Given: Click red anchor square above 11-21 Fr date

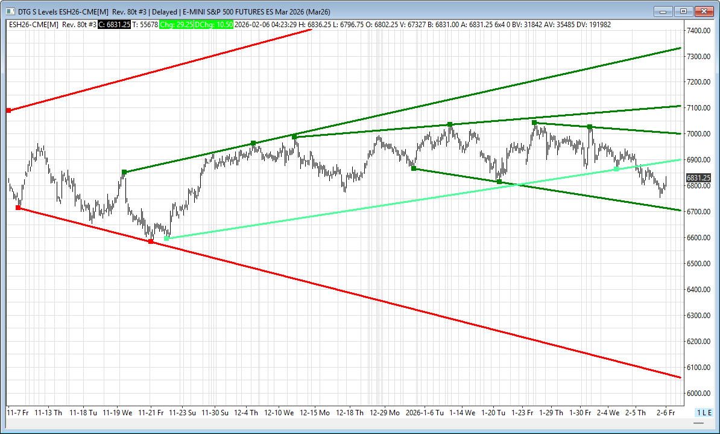Looking at the screenshot, I should tap(151, 241).
